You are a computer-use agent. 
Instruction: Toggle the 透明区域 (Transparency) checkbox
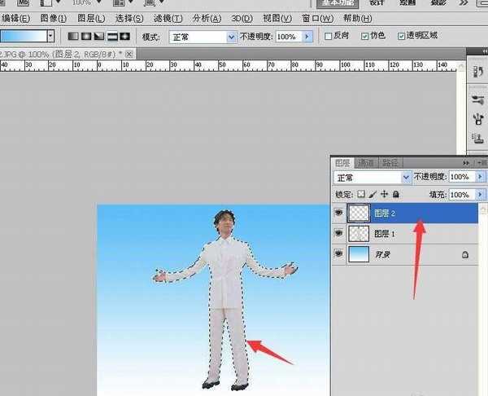click(402, 37)
